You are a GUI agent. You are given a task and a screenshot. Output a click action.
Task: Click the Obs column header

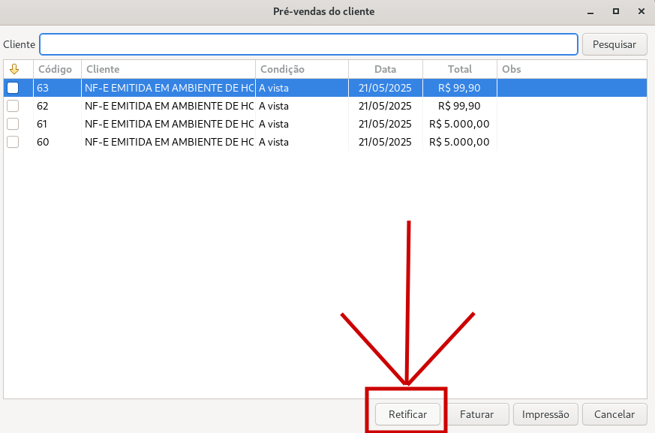pyautogui.click(x=570, y=69)
